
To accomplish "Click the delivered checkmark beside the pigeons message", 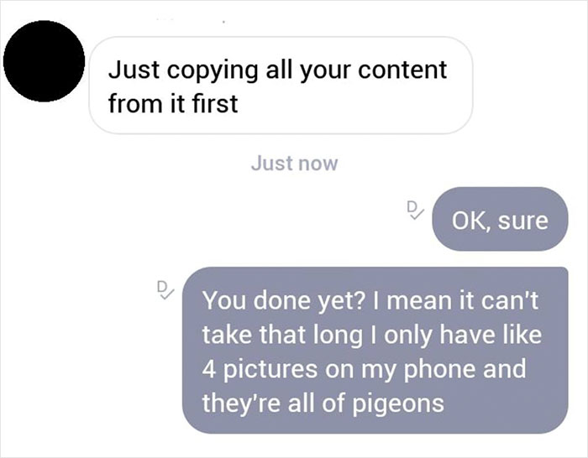I will pos(165,289).
